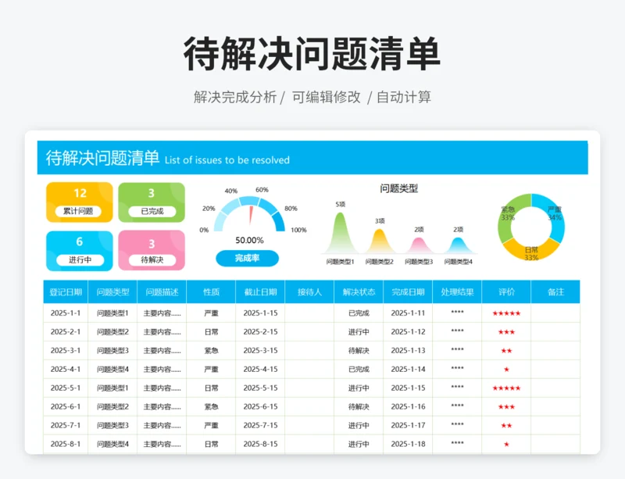The image size is (625, 479).
Task: Select the 2025-1-16 completion date cell
Action: [408, 407]
